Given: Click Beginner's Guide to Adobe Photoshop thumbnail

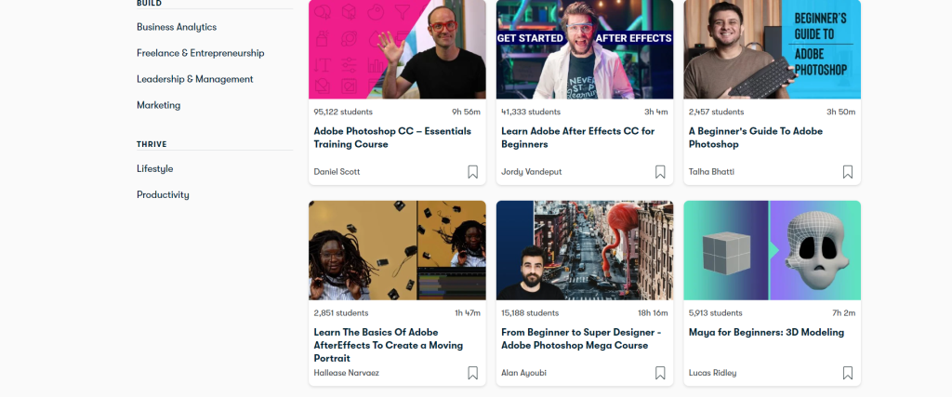Looking at the screenshot, I should click(773, 49).
